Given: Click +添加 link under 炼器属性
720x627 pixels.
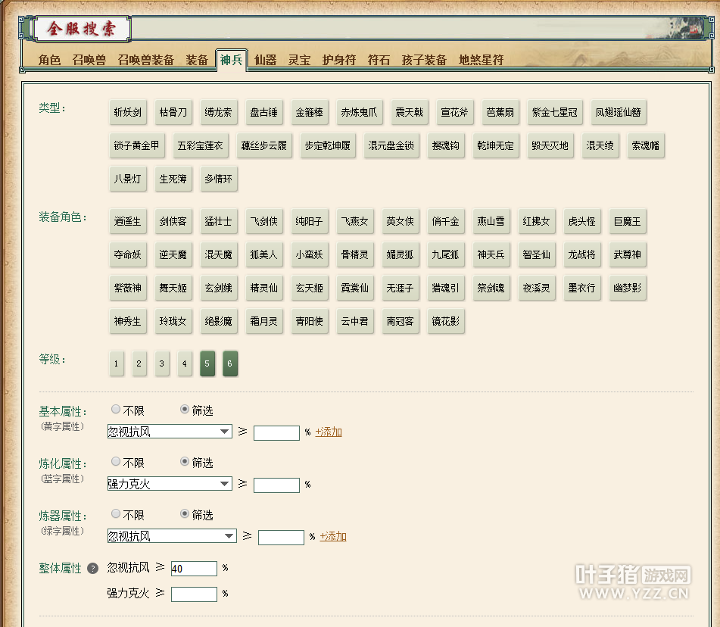Looking at the screenshot, I should (333, 537).
